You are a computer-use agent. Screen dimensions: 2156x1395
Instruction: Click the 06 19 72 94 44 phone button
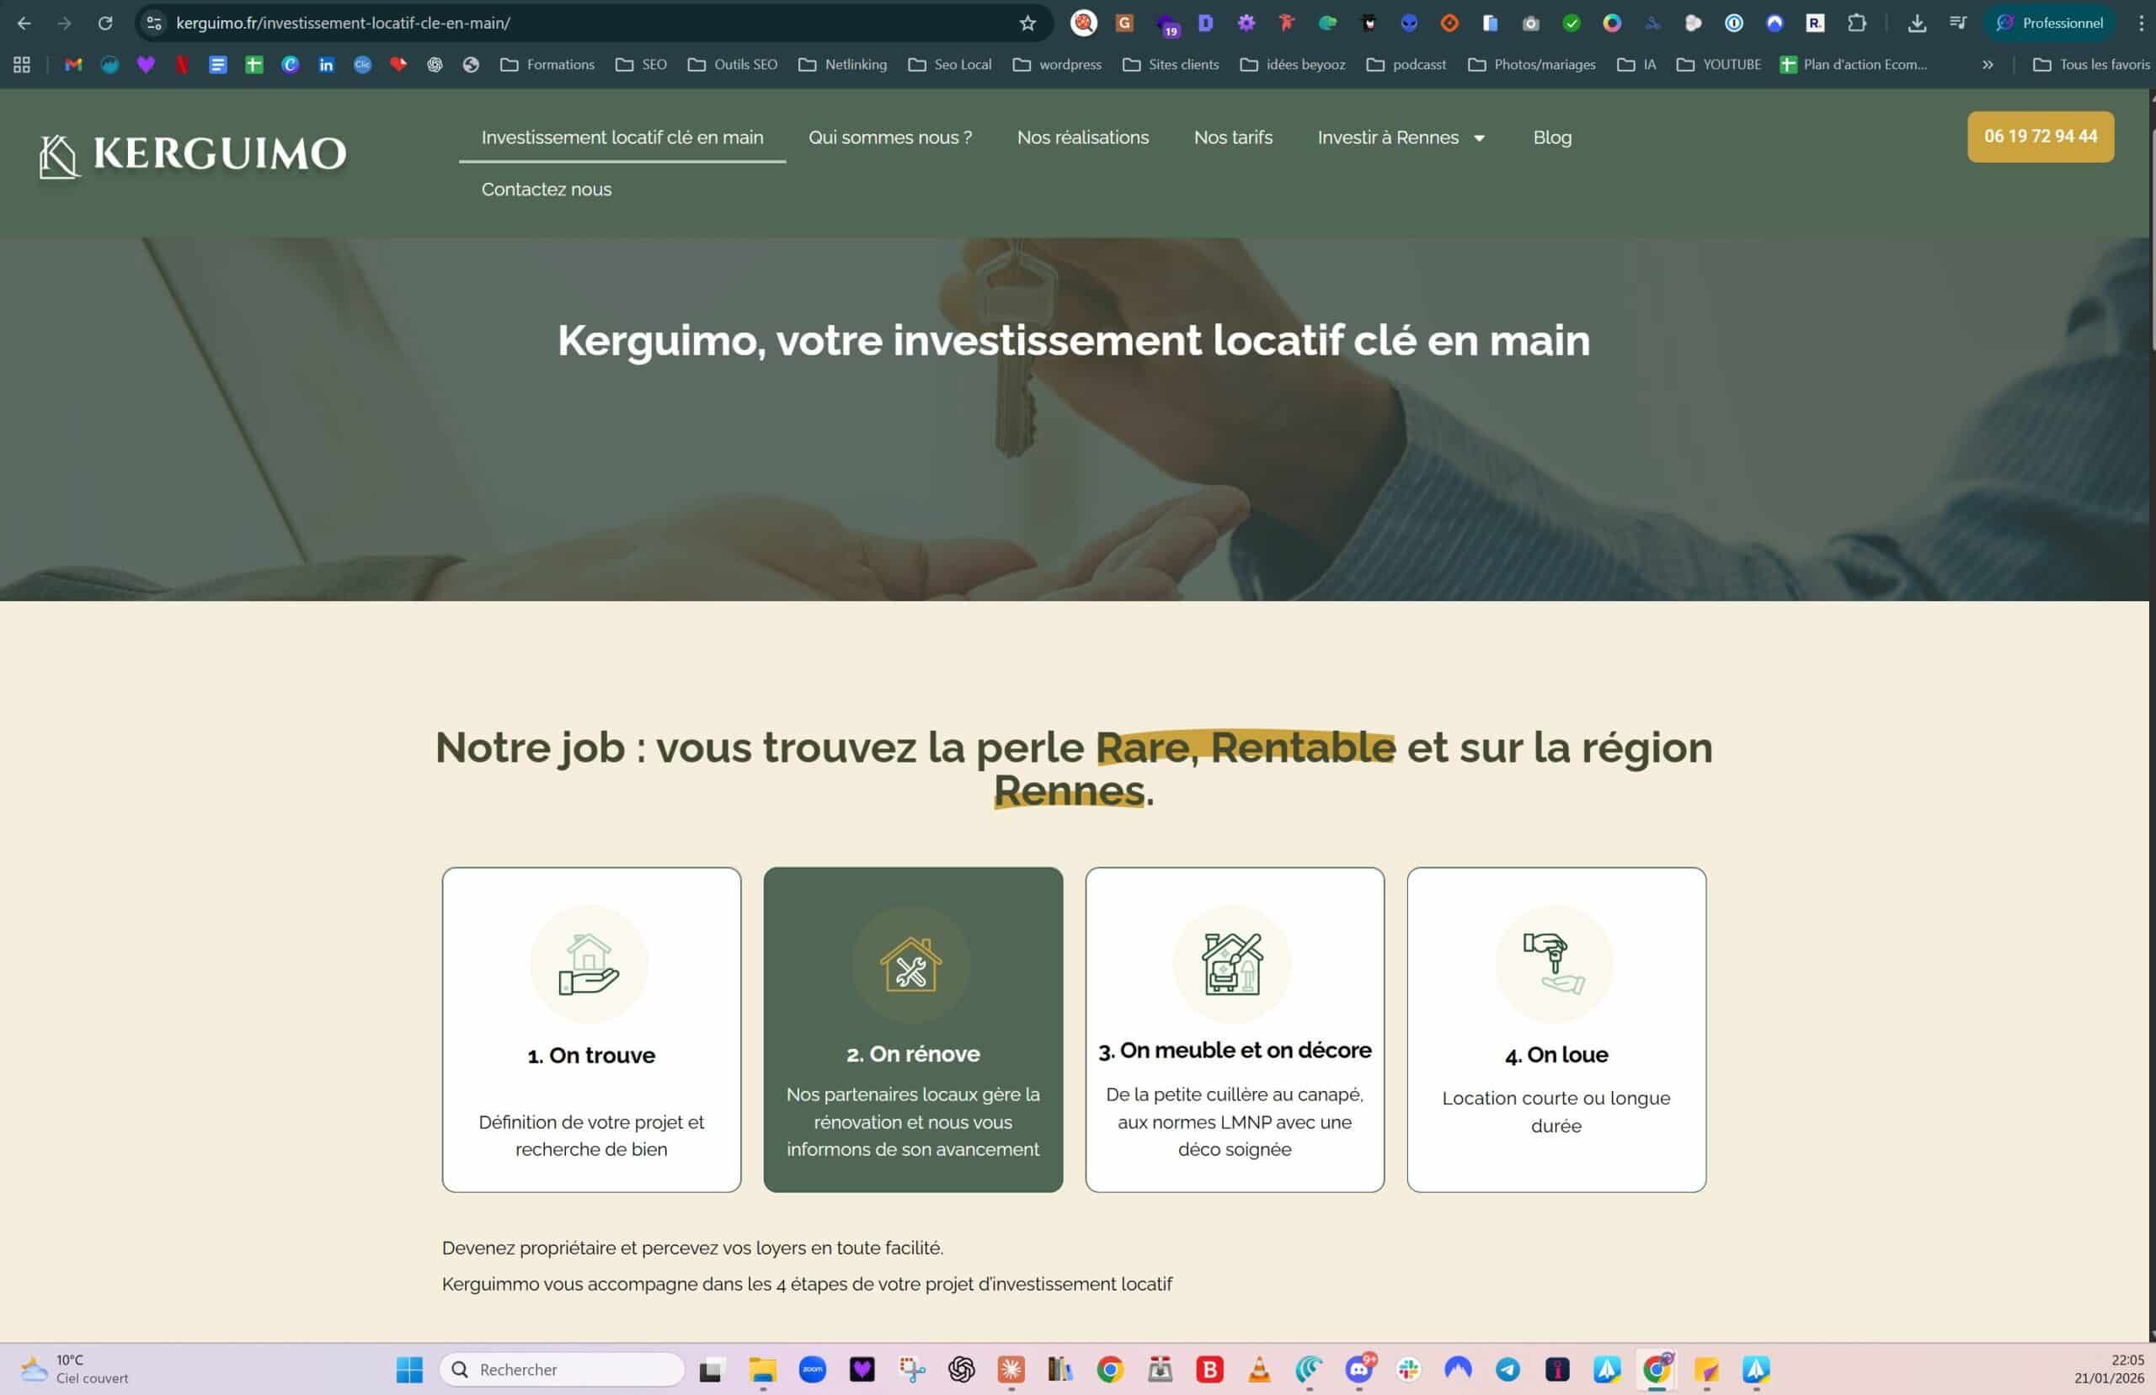click(x=2040, y=136)
